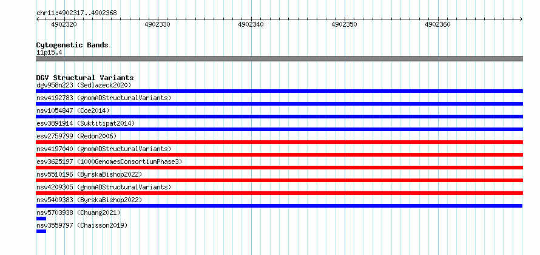Select the red bar for esv3625197
540x255 pixels.
(279, 168)
